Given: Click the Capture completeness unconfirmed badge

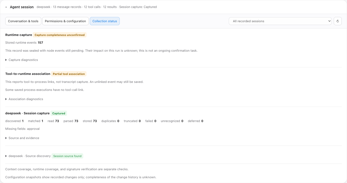Looking at the screenshot, I should click(x=60, y=35).
